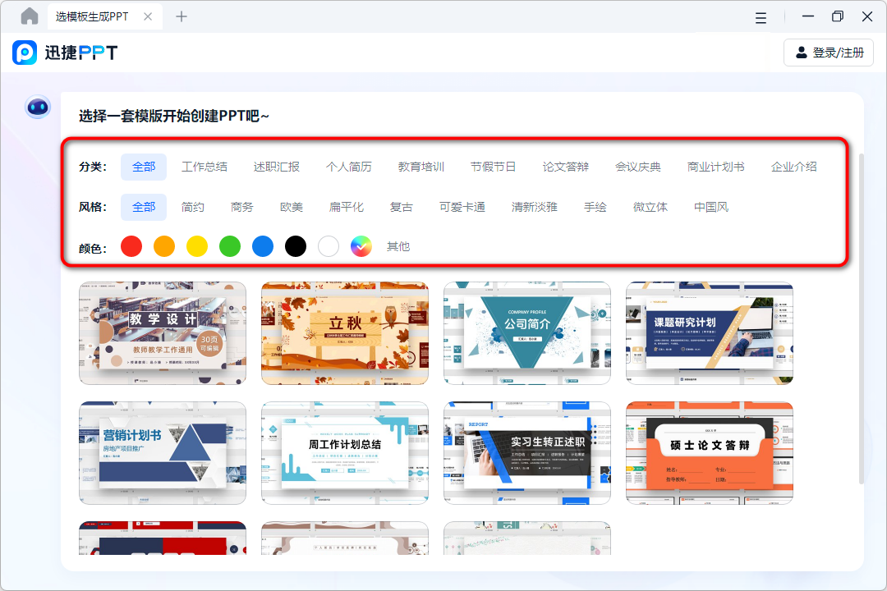Choose the white color swatch
This screenshot has width=887, height=591.
pos(328,246)
